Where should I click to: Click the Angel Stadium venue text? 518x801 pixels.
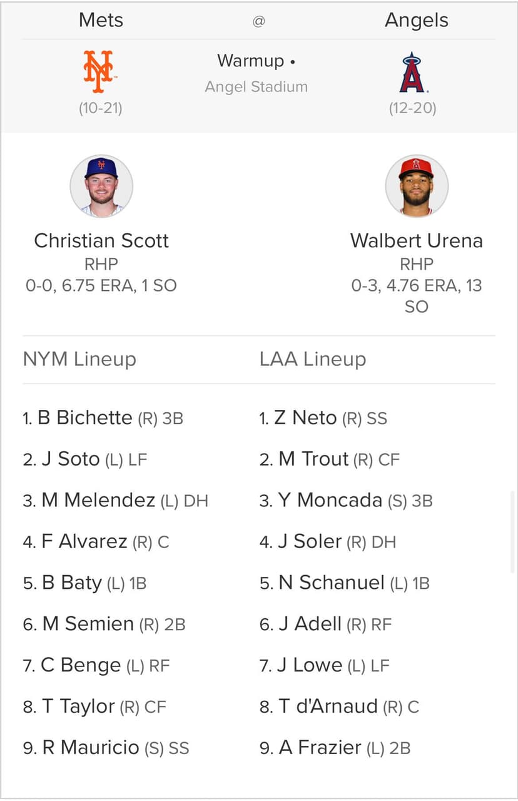[x=256, y=86]
